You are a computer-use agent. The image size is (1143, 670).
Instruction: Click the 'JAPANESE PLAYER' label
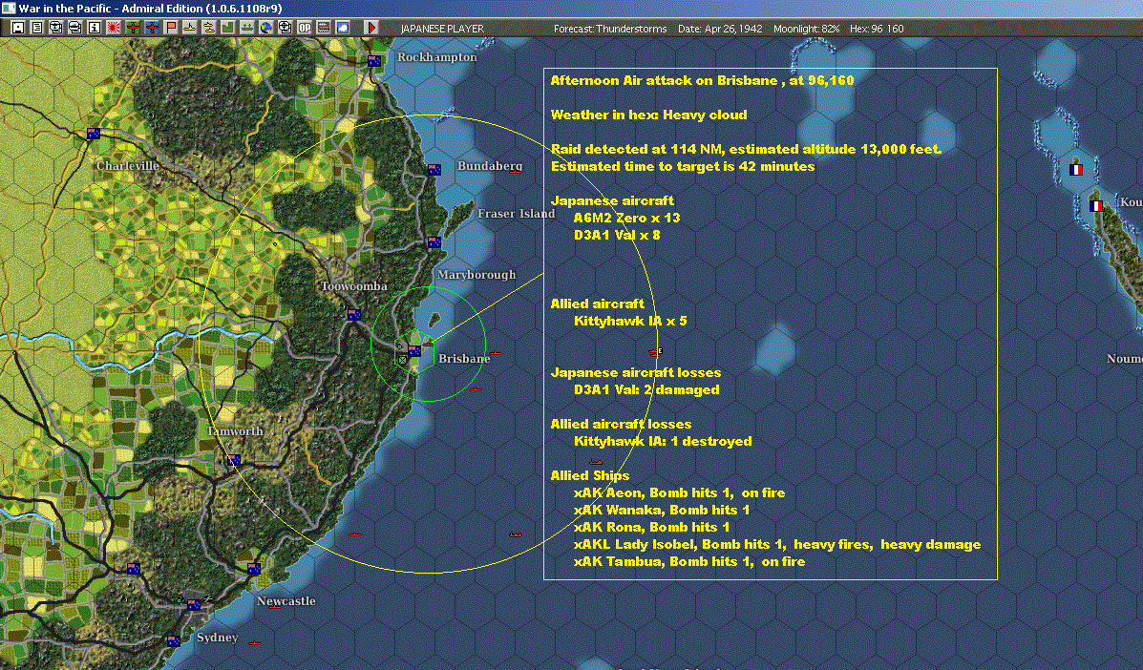442,29
